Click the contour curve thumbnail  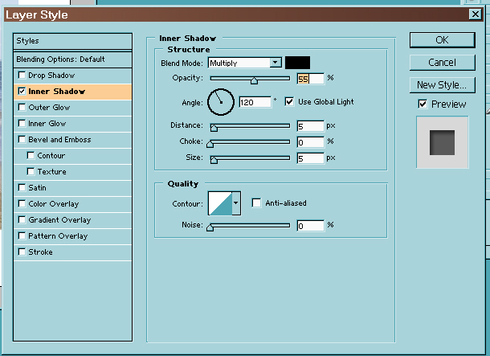220,203
